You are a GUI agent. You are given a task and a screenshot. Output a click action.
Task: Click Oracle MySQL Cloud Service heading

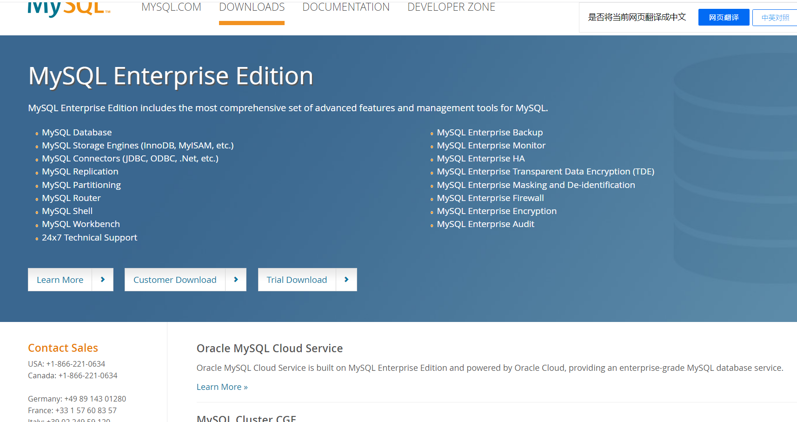click(270, 348)
